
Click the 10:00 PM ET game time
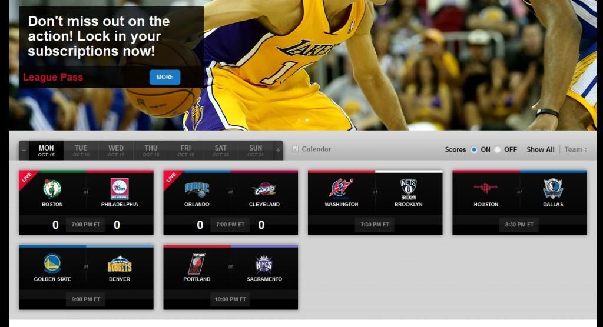click(x=230, y=299)
